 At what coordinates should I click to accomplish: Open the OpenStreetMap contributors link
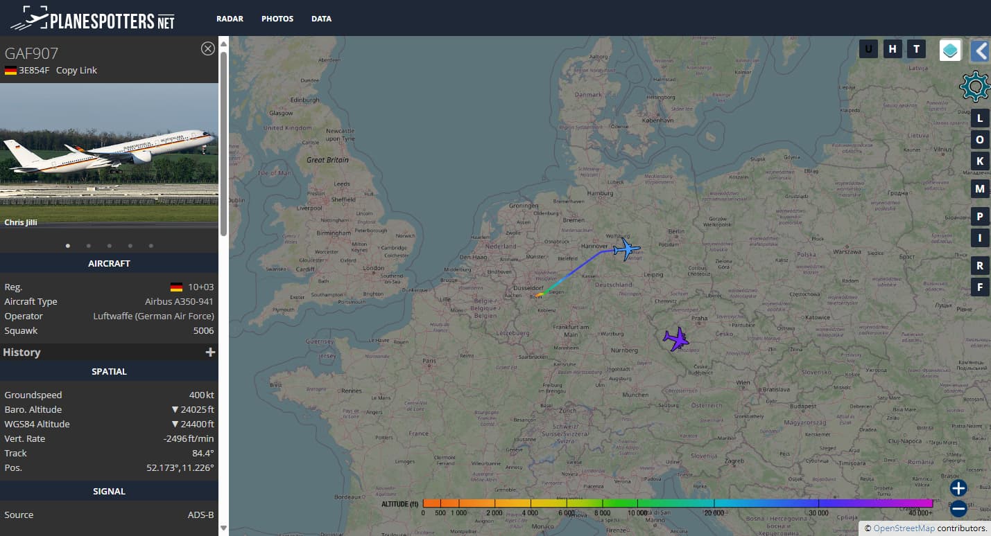904,528
